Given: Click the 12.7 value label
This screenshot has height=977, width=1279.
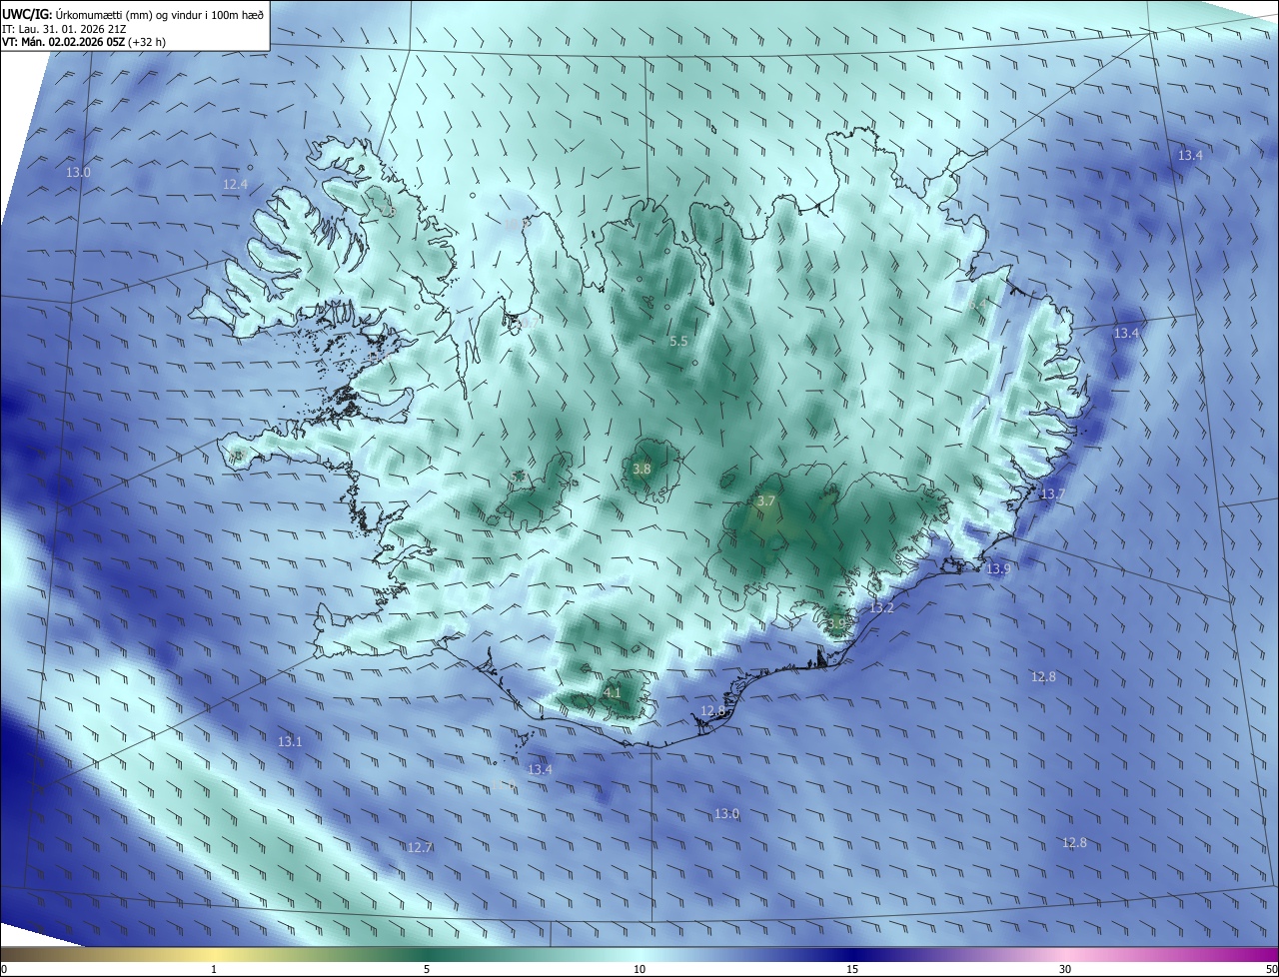Looking at the screenshot, I should [420, 847].
